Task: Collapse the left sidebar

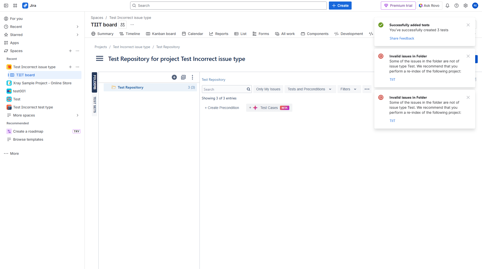Action: click(x=6, y=6)
